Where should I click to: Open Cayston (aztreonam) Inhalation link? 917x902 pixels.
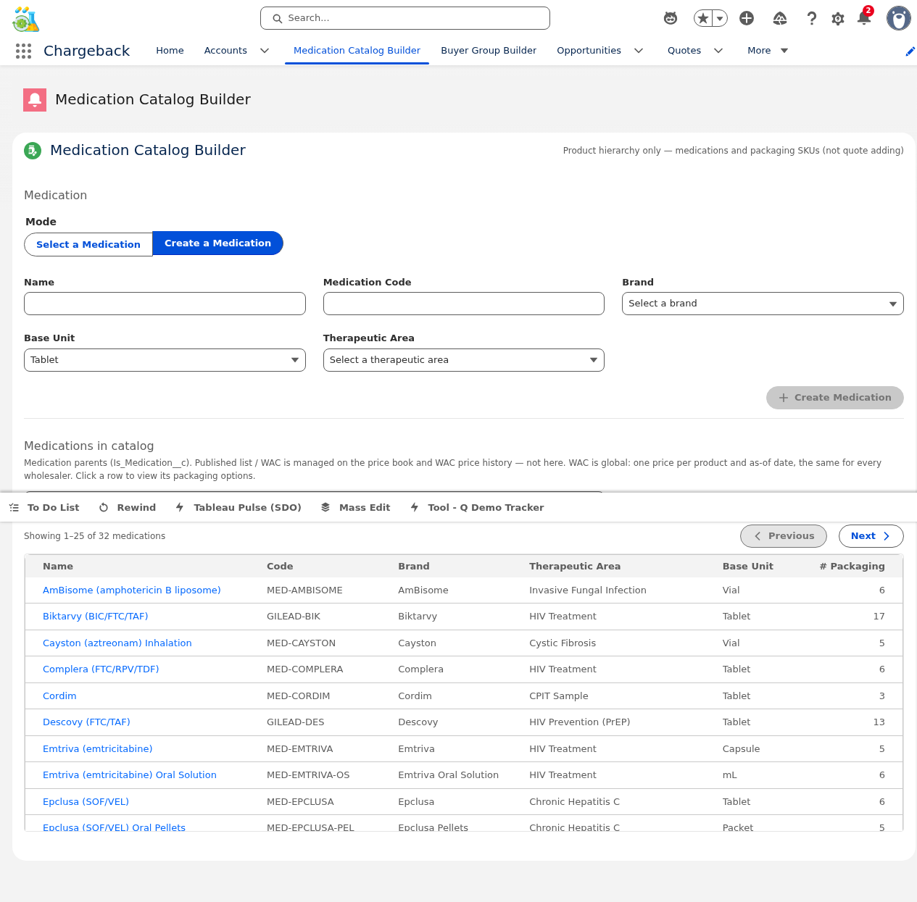(117, 643)
